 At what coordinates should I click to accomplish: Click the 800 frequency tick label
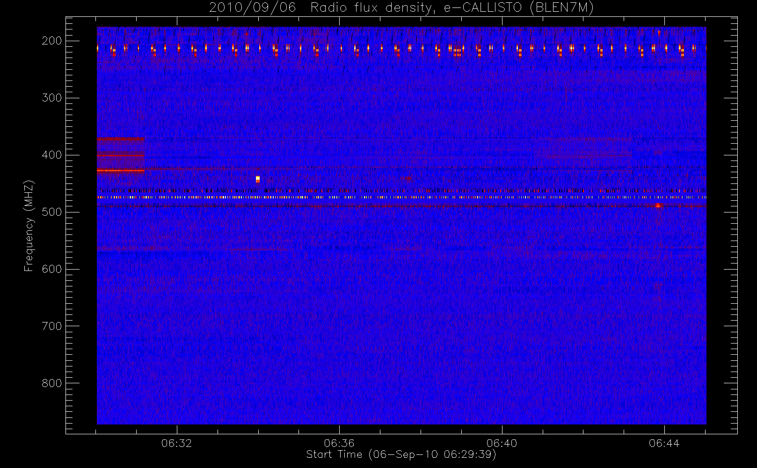coord(51,383)
